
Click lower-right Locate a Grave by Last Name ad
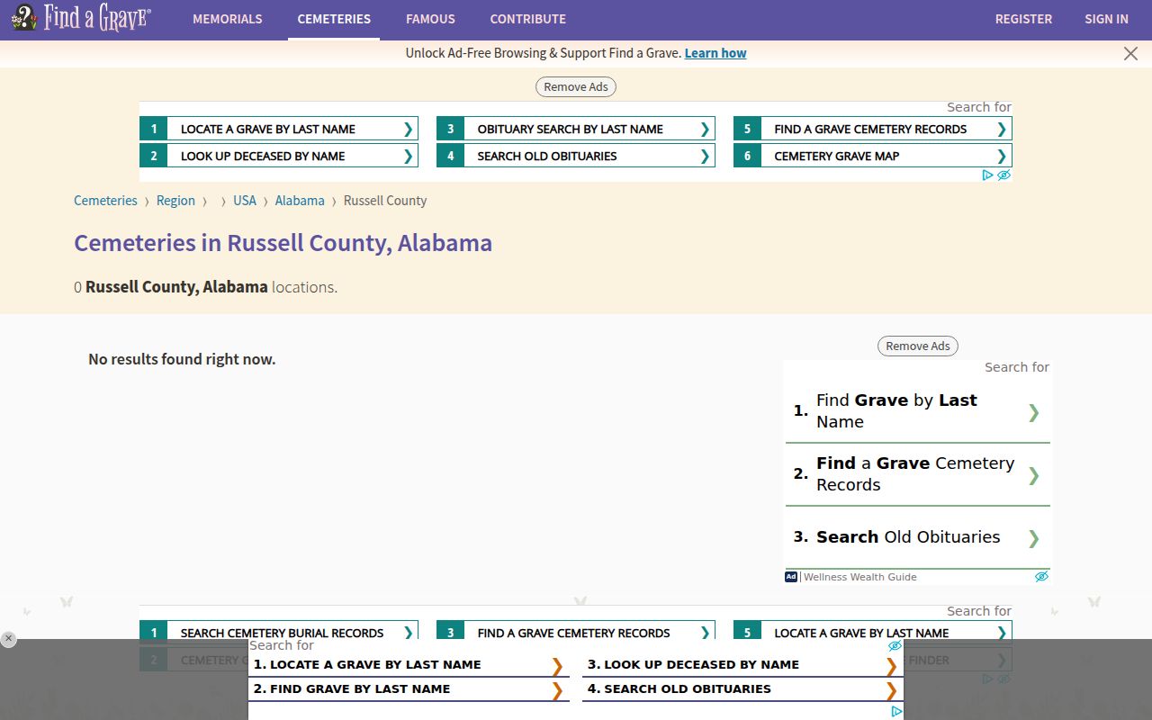pyautogui.click(x=873, y=631)
